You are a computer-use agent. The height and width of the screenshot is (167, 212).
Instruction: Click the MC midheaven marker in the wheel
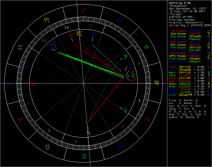(x=79, y=34)
